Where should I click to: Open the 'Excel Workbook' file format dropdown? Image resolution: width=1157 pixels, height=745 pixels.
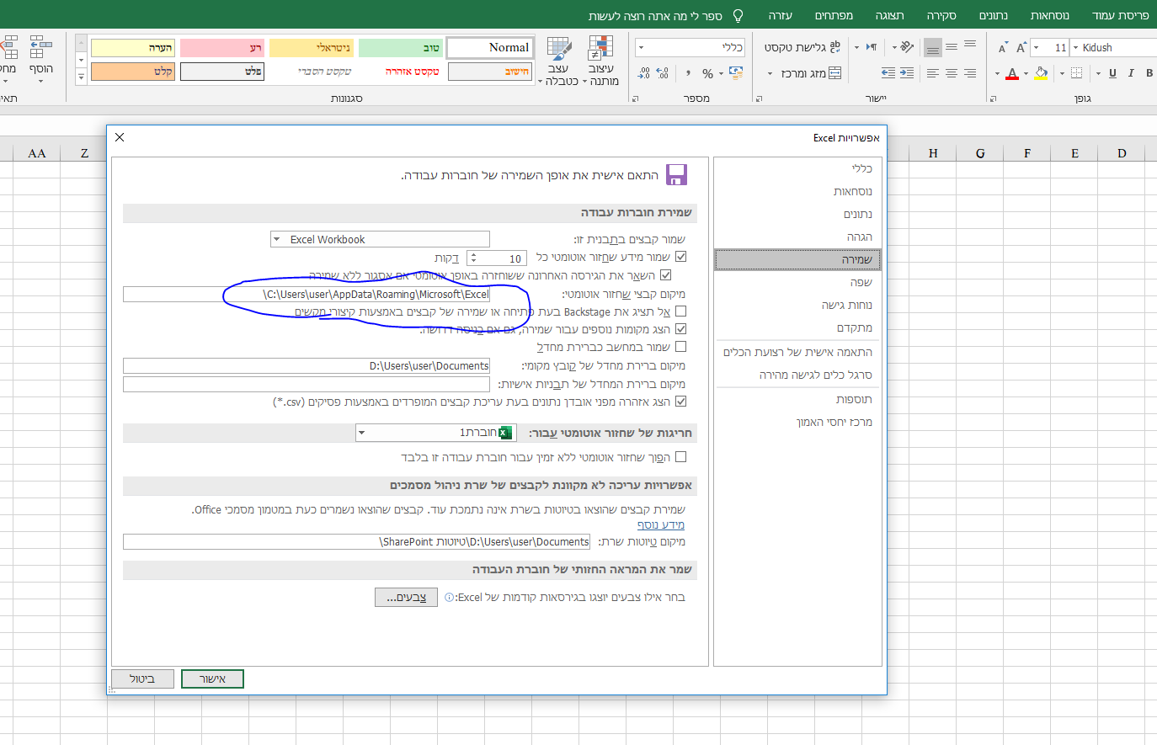[x=380, y=239]
